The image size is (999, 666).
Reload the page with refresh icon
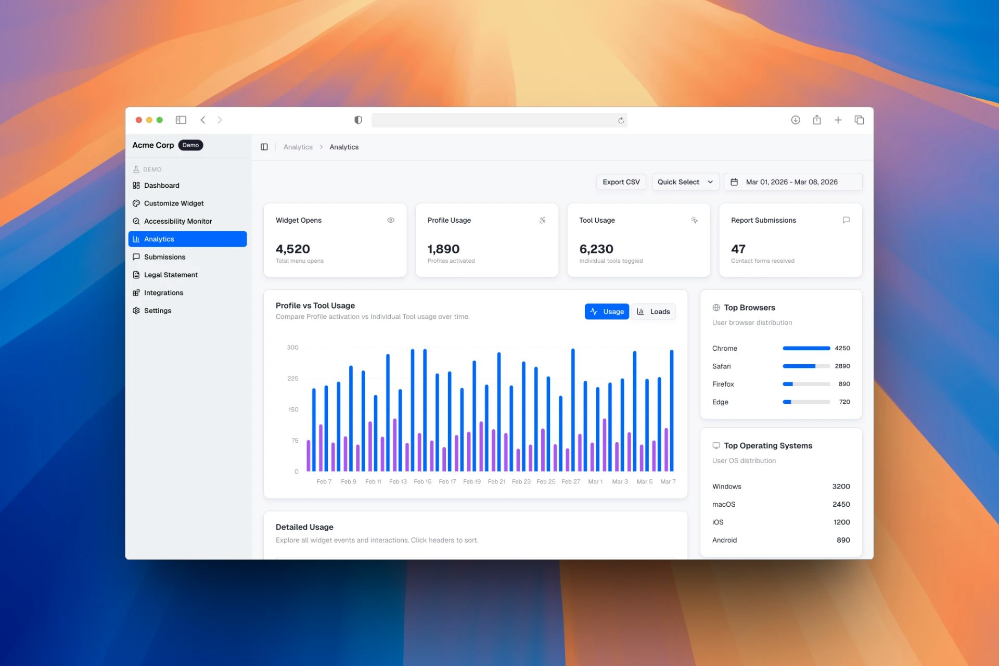tap(621, 121)
